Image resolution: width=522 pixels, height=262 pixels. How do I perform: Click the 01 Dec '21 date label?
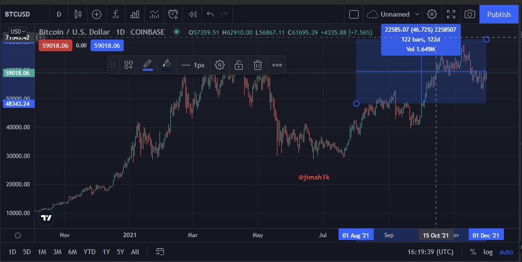[x=486, y=235]
